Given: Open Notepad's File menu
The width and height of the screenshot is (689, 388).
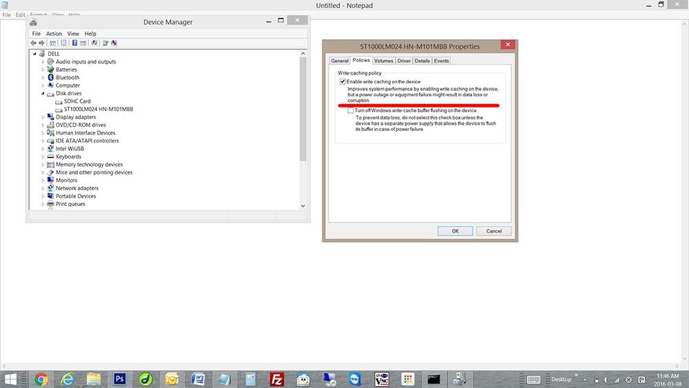Looking at the screenshot, I should pos(7,15).
